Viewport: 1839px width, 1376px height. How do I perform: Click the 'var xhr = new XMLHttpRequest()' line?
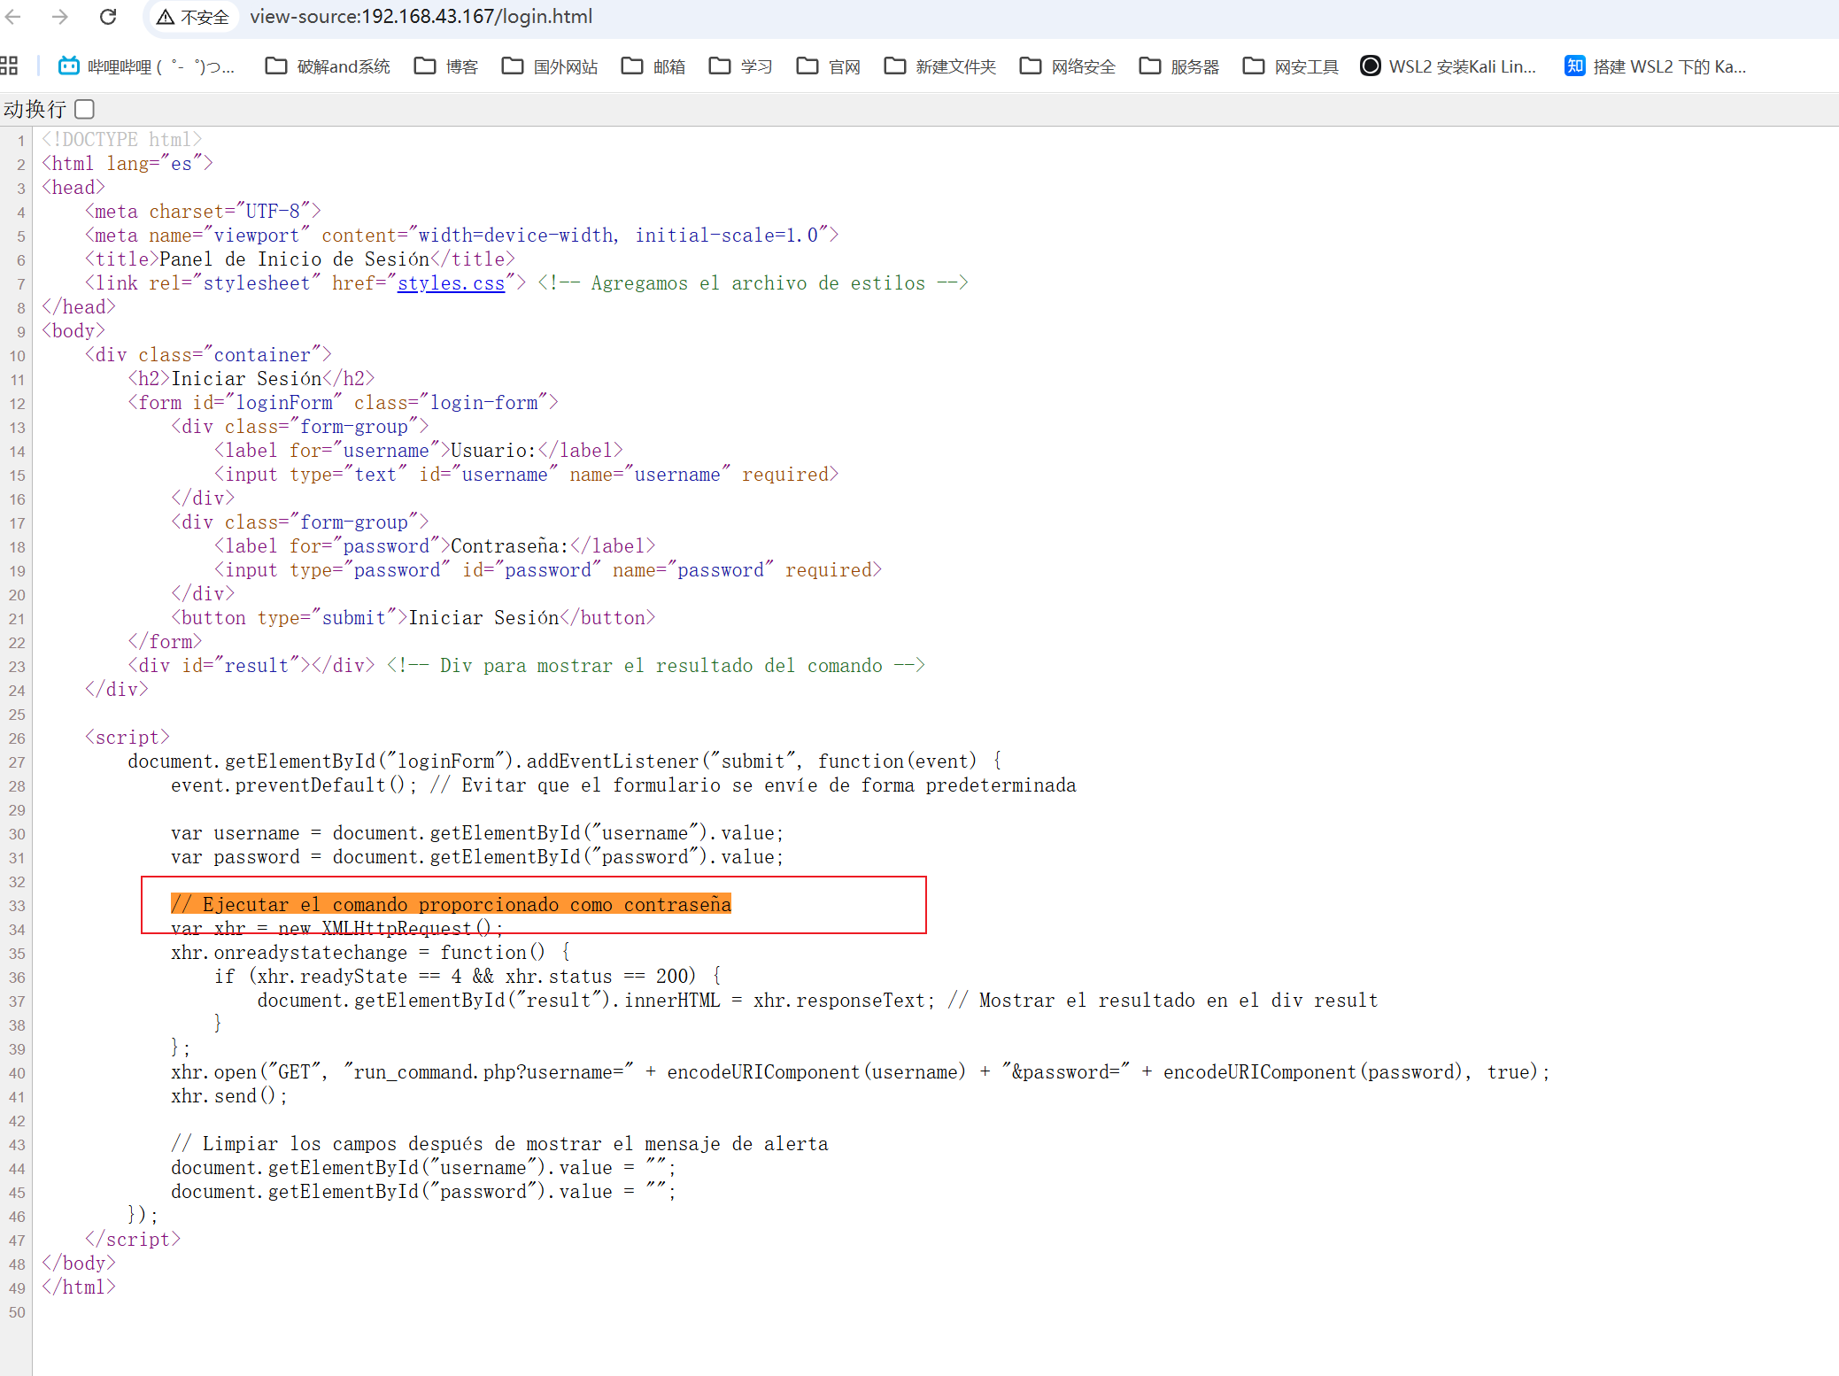pyautogui.click(x=336, y=929)
